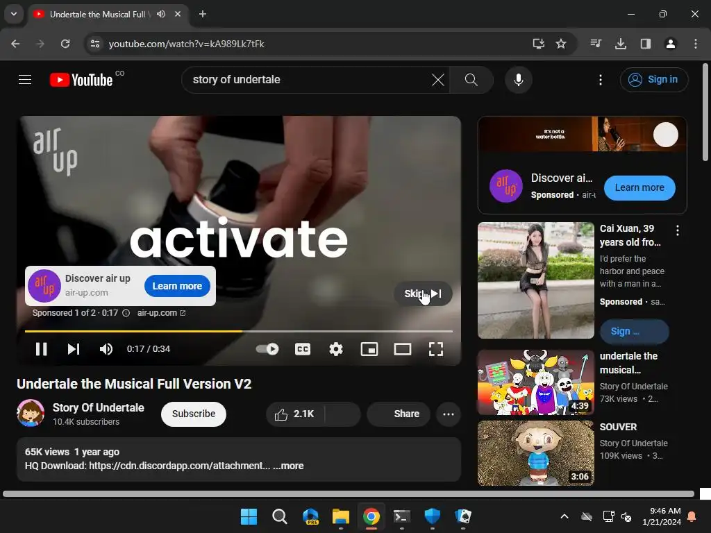Open notification bell in taskbar

click(692, 516)
